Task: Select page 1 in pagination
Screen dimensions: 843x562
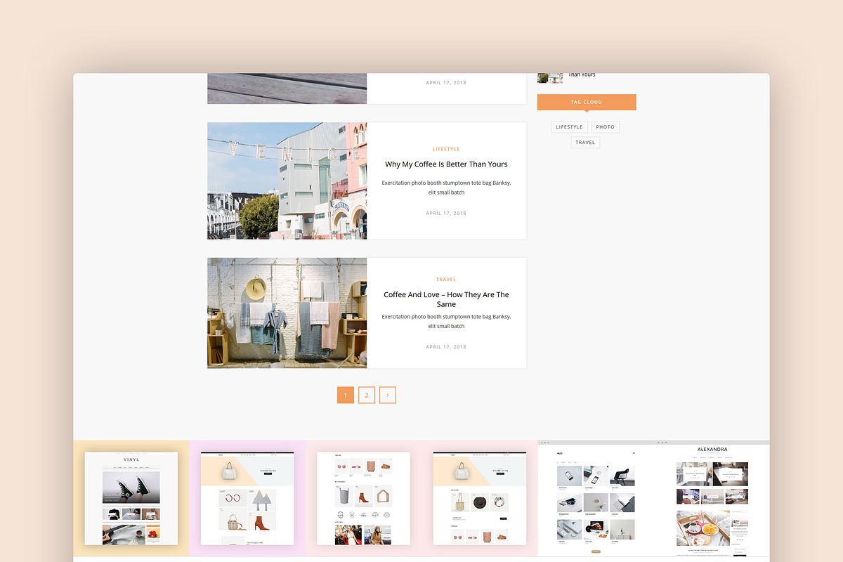Action: point(345,396)
